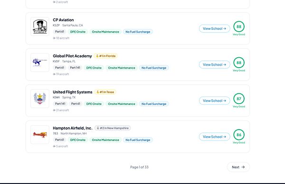Click Part 61 tag on Global Pilot Academy

(60, 68)
